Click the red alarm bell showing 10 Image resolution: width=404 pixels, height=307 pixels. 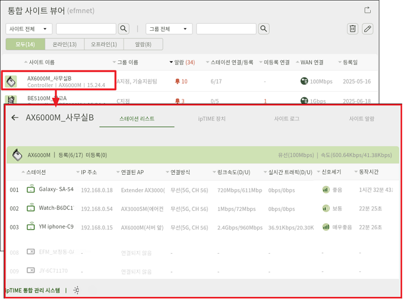click(177, 82)
